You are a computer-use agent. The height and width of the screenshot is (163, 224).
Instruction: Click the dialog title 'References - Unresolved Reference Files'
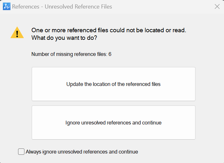coord(62,7)
